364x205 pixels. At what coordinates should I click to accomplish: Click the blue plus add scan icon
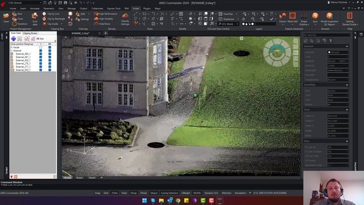(14, 39)
